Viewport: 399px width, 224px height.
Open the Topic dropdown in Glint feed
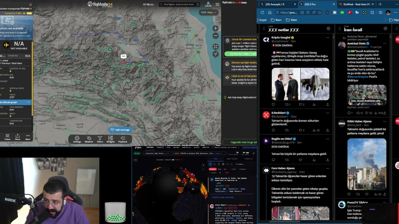pos(233,169)
